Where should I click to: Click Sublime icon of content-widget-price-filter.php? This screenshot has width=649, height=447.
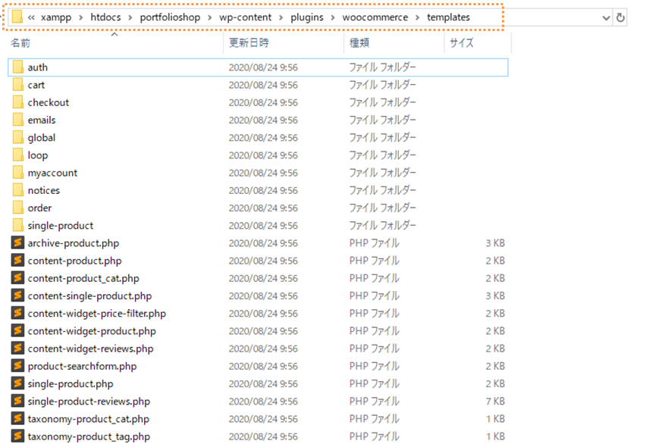(17, 313)
